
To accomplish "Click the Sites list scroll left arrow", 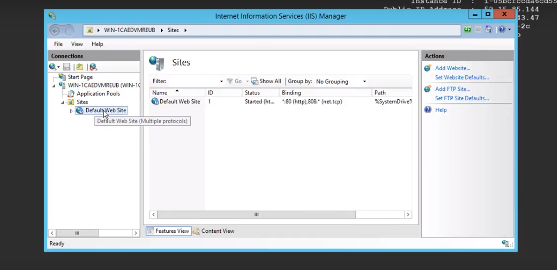I will click(x=154, y=215).
